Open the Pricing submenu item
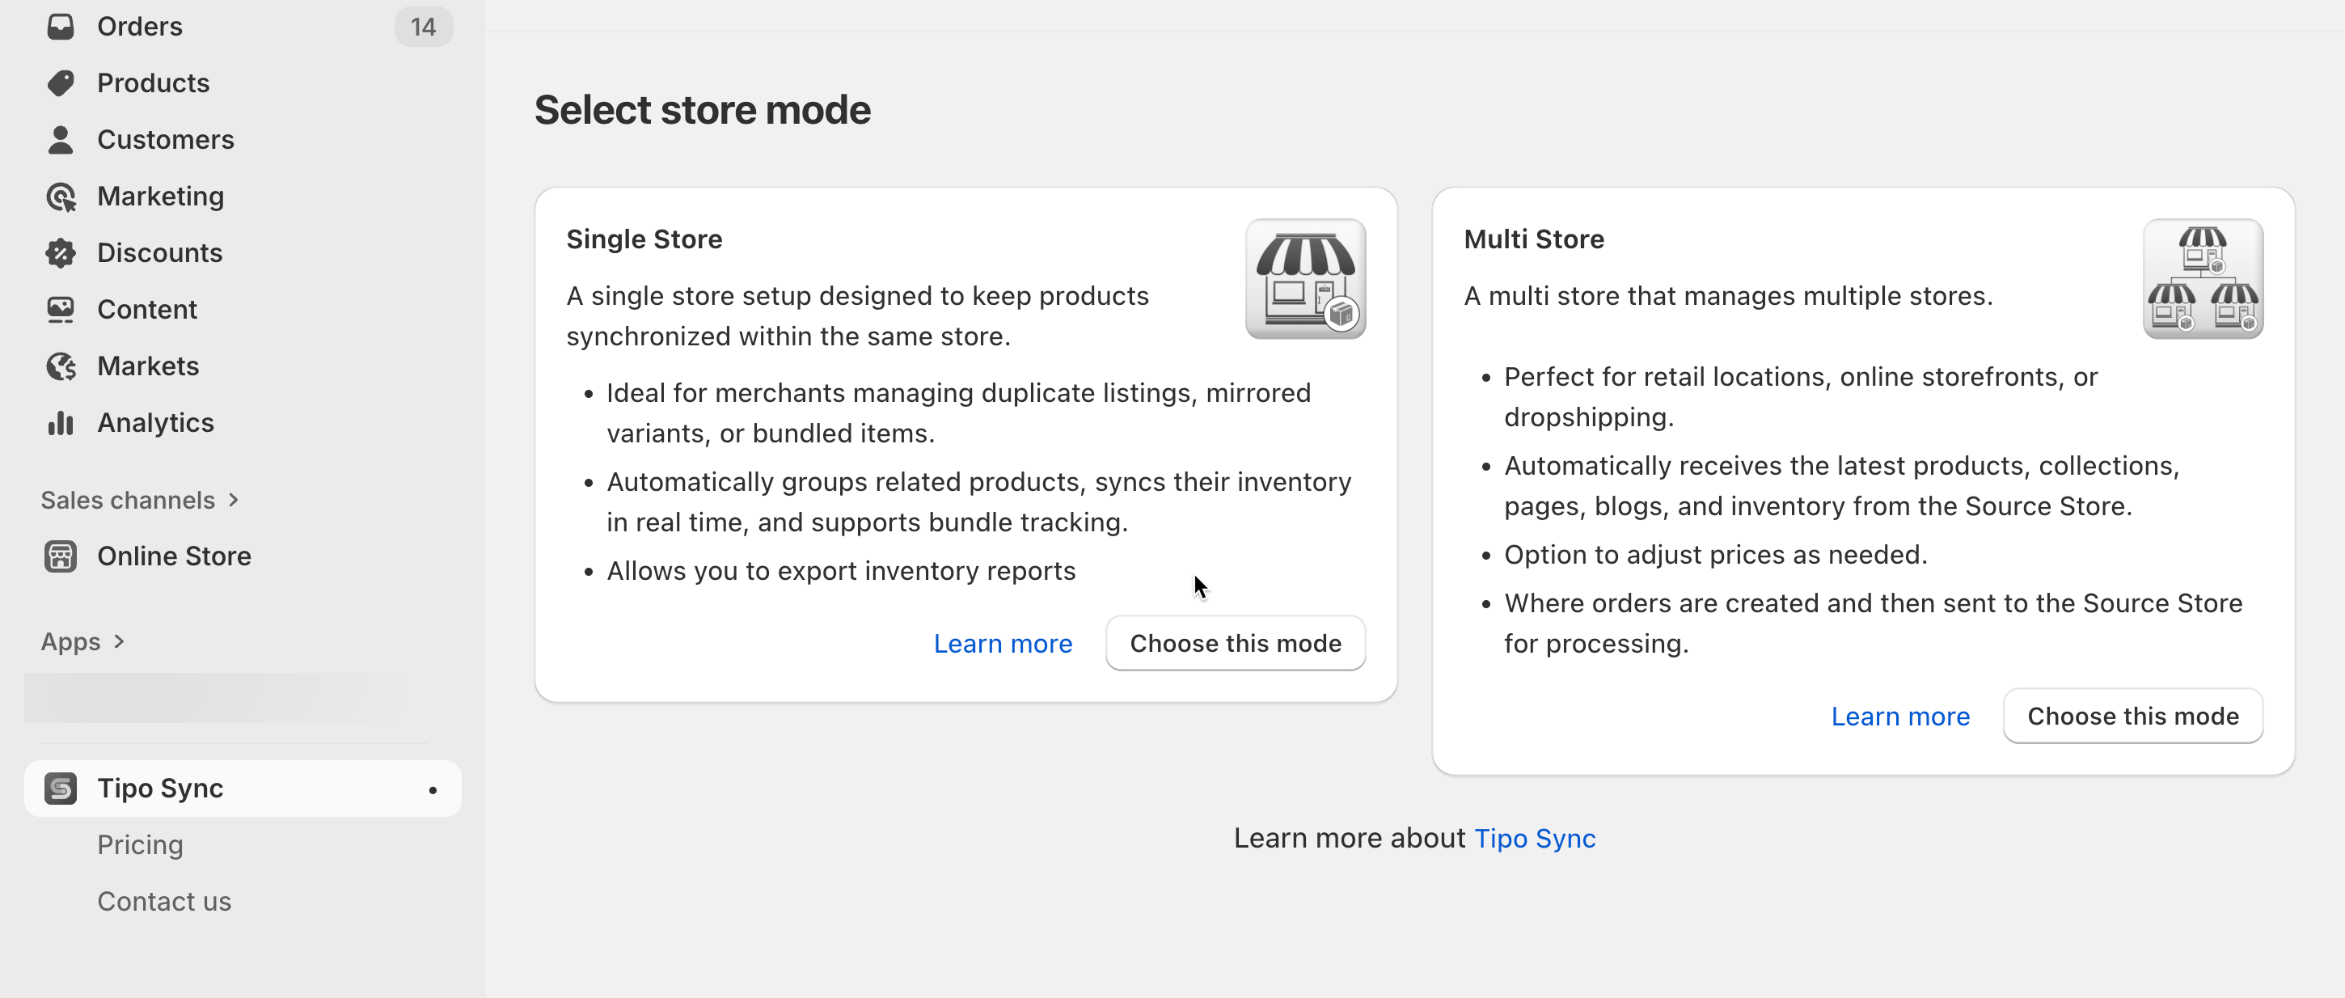The image size is (2345, 998). [140, 845]
